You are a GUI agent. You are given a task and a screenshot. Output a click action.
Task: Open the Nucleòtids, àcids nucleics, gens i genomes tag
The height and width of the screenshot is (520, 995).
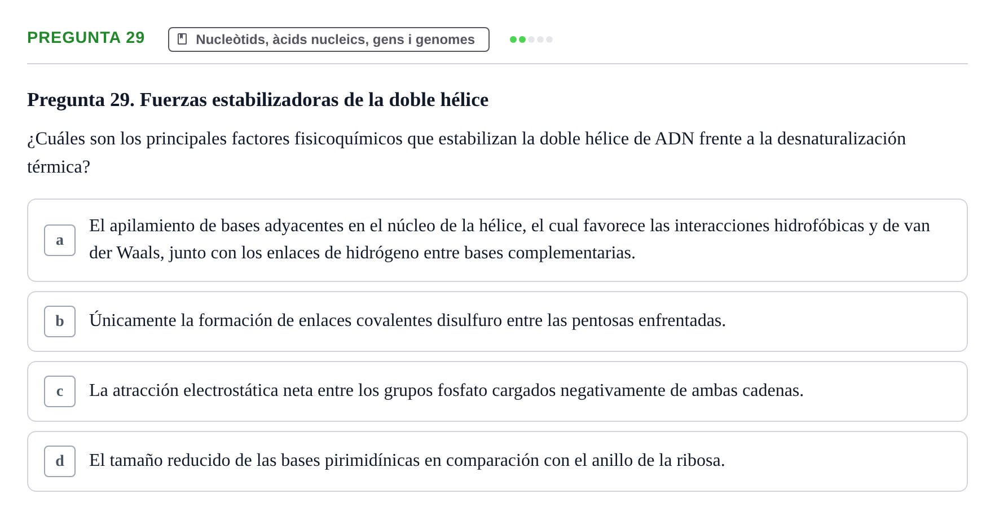point(329,39)
